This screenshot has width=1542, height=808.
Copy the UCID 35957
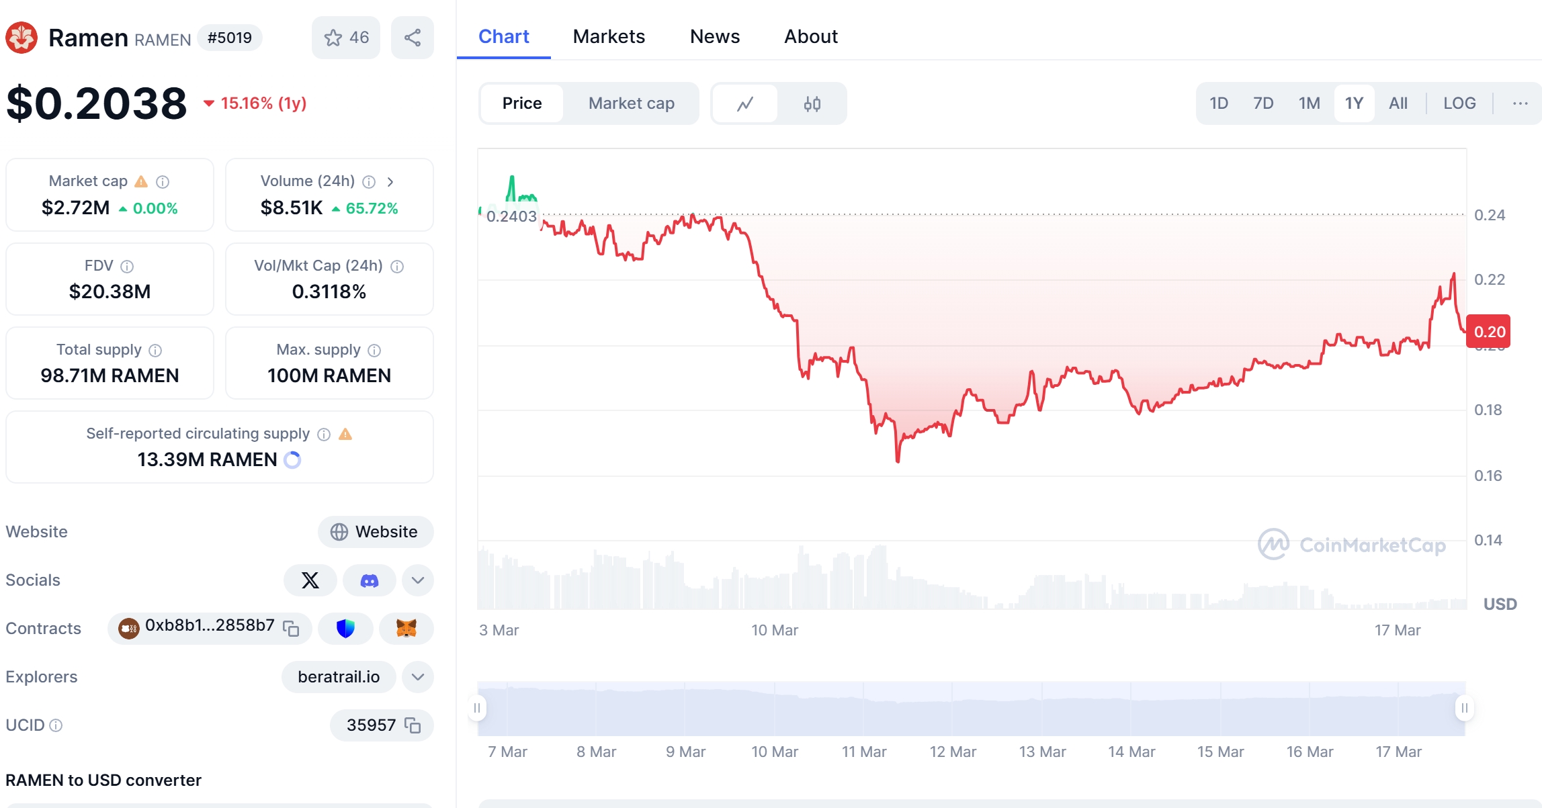tap(413, 725)
